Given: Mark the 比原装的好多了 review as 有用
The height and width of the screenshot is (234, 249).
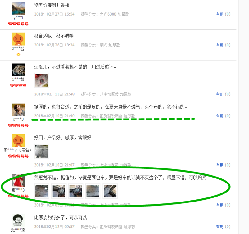Looking at the screenshot, I should point(219,227).
